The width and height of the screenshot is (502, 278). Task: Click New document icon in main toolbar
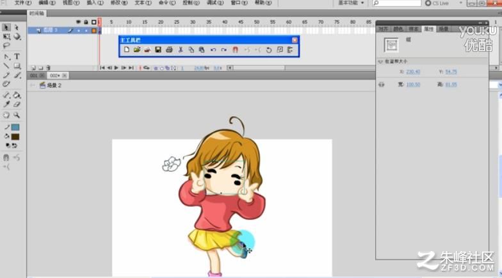coord(127,50)
